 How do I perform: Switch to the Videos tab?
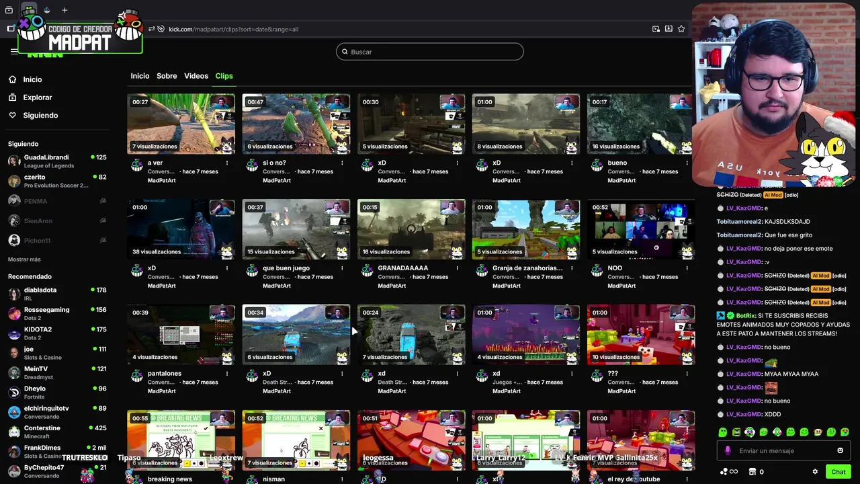click(x=196, y=76)
